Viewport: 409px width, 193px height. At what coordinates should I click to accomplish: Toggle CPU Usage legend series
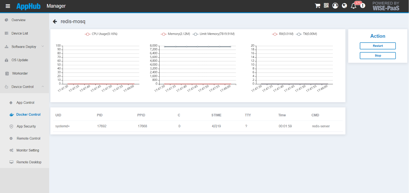coord(101,34)
